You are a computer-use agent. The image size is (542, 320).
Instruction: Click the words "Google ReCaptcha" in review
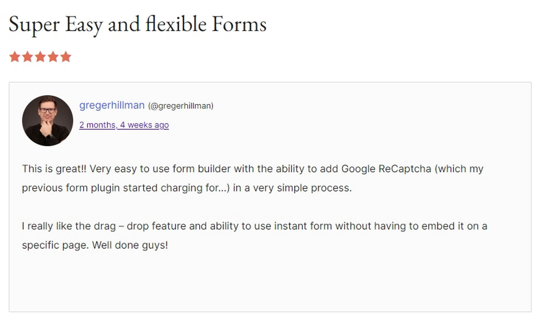click(386, 169)
